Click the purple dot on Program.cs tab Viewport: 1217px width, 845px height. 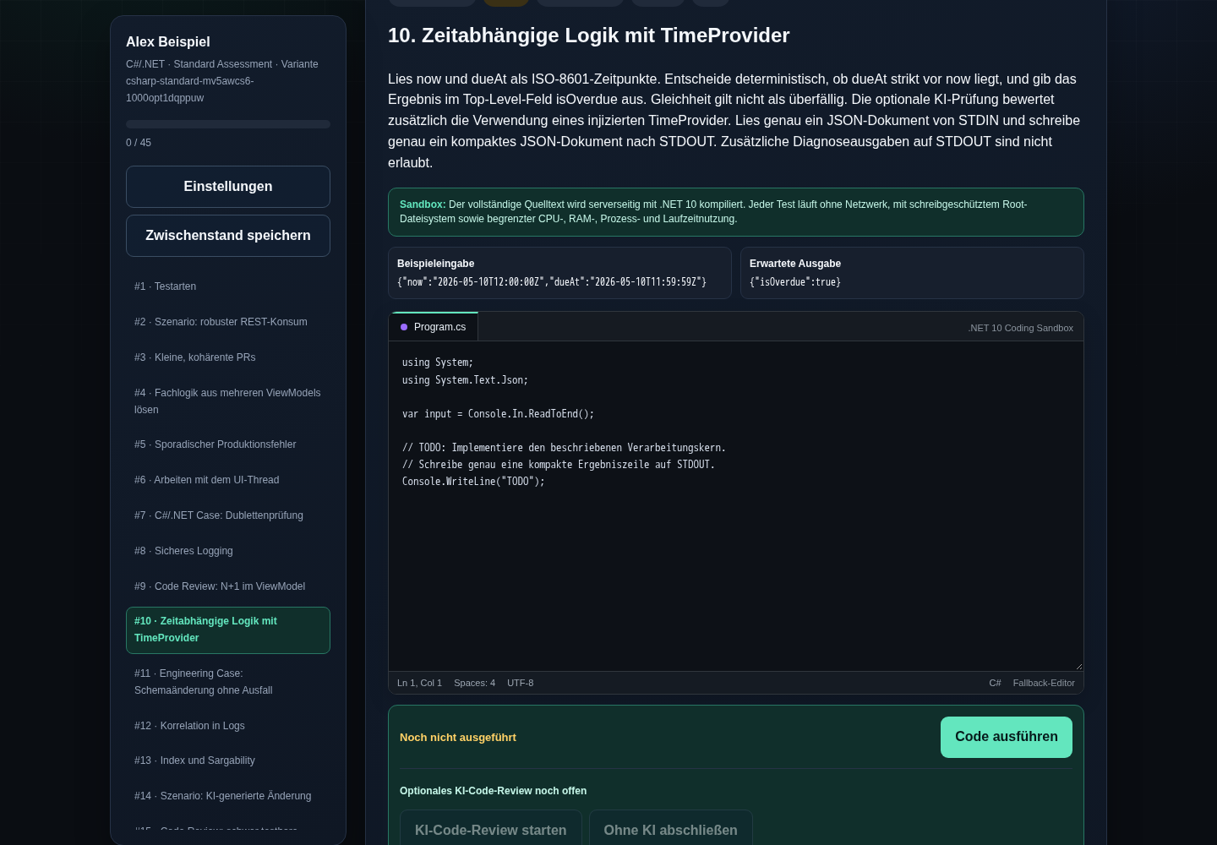tap(404, 327)
